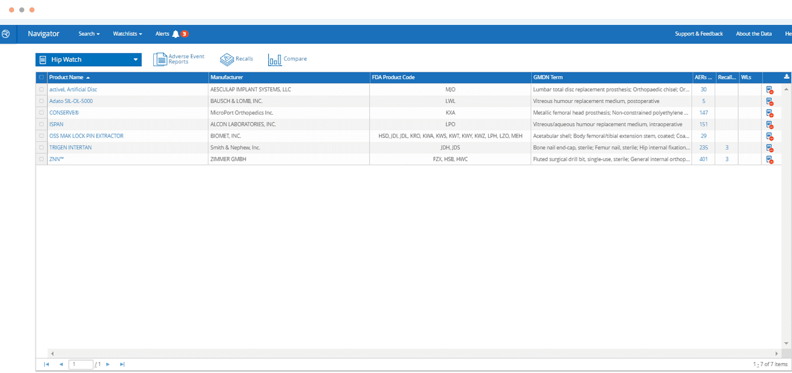Open 151 AERs count for ISPAN
The height and width of the screenshot is (373, 792).
pos(703,125)
